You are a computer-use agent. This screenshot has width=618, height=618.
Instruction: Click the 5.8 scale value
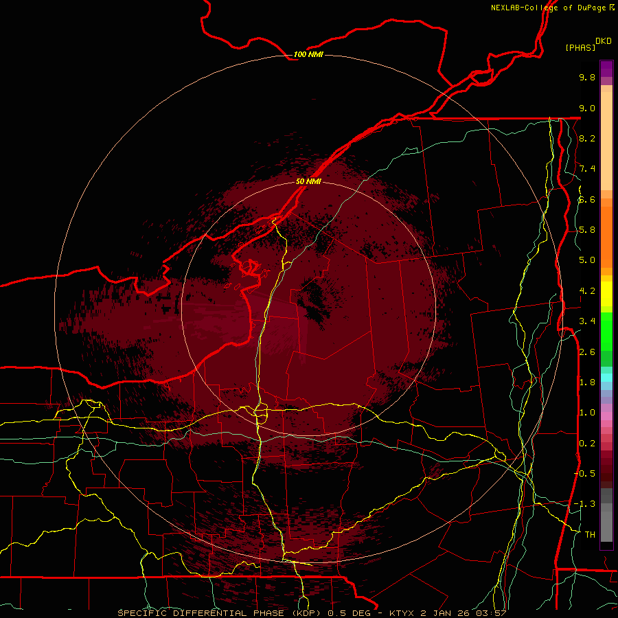pyautogui.click(x=587, y=229)
